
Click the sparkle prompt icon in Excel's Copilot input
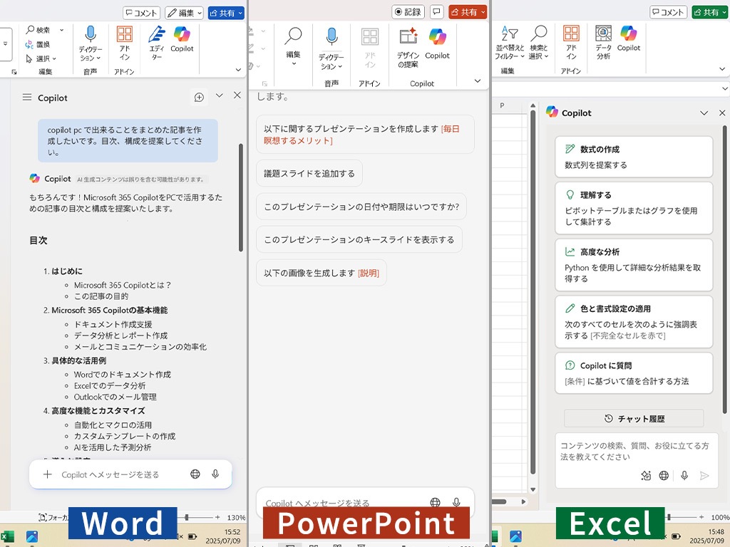pos(646,475)
